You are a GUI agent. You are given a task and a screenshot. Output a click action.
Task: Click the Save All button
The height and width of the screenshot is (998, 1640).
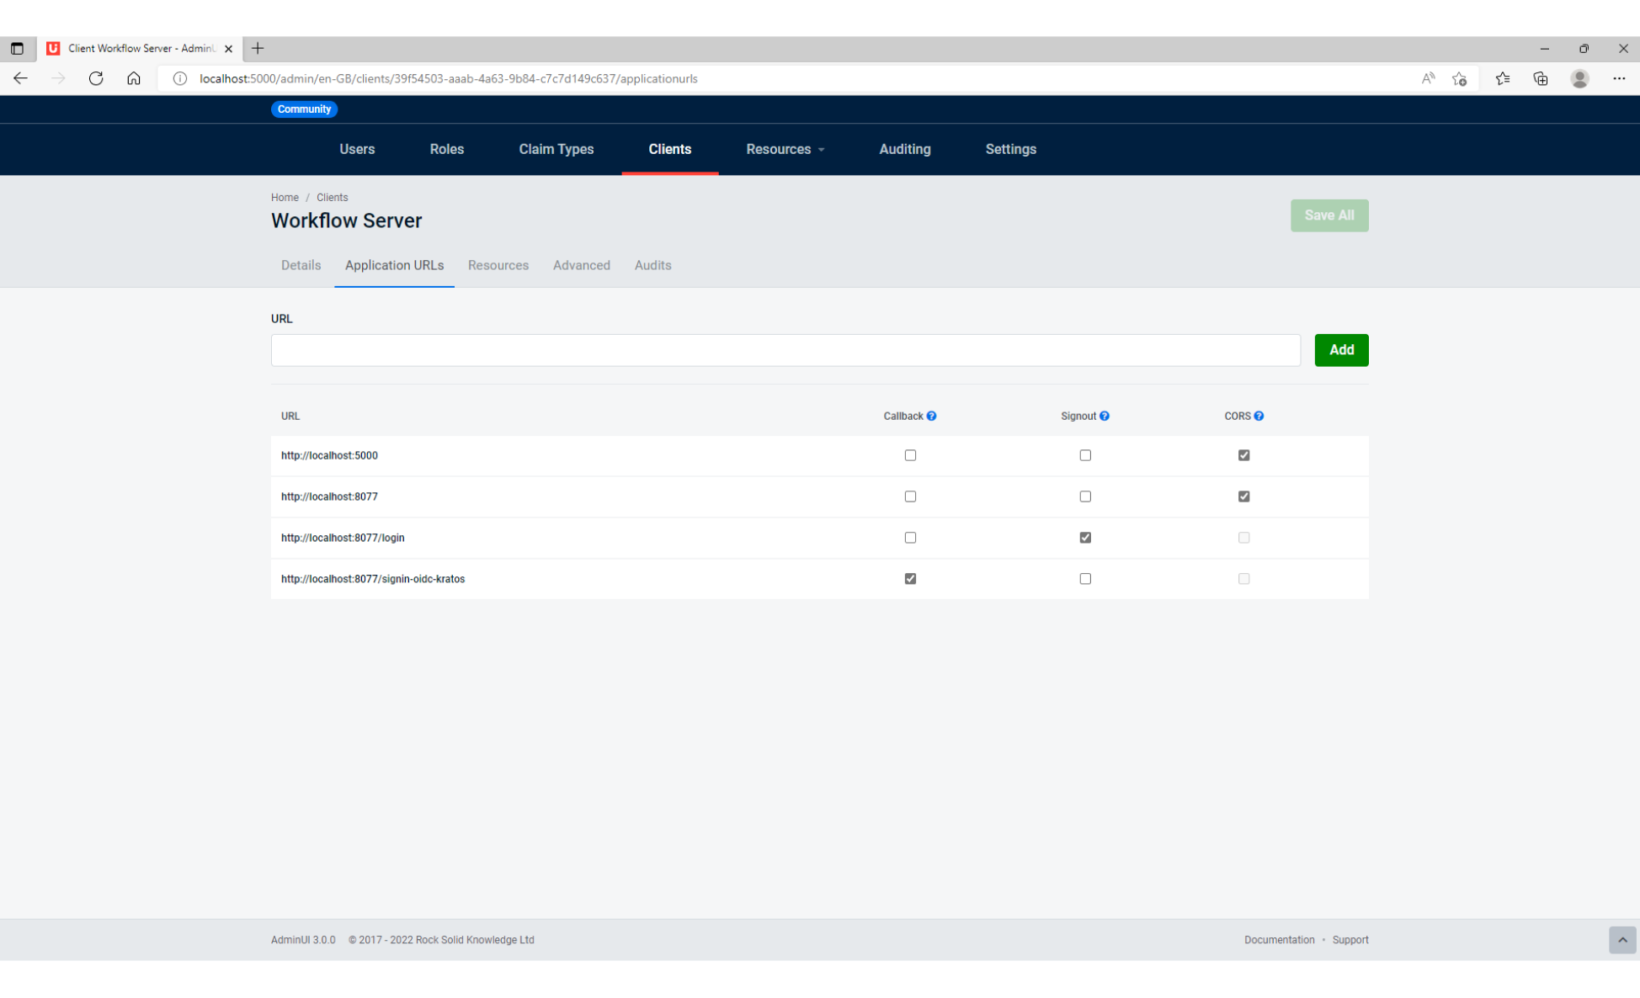[x=1329, y=215]
